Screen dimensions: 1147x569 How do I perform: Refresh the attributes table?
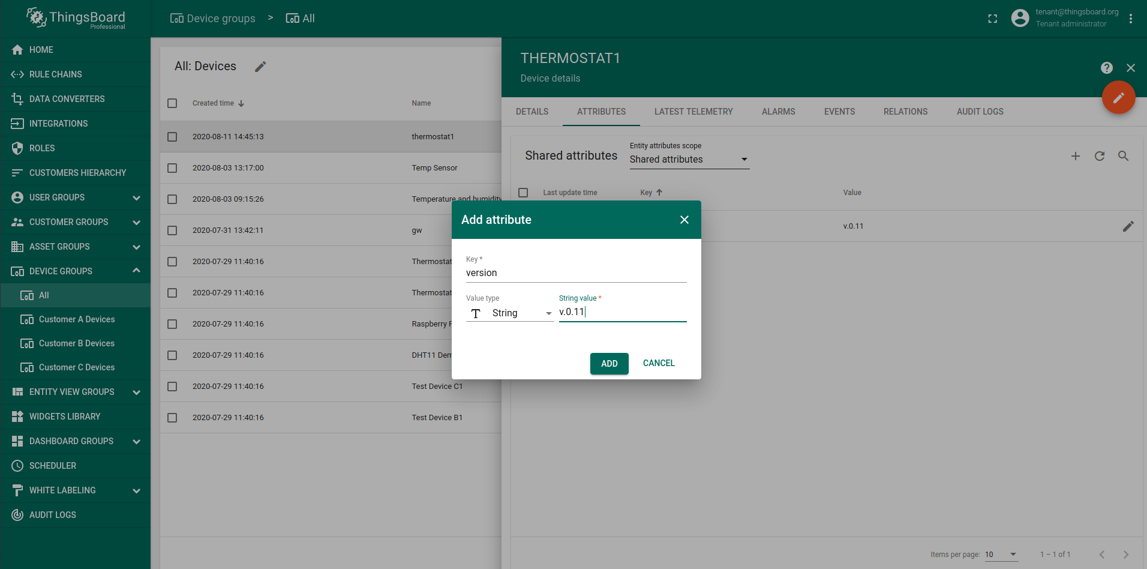click(x=1100, y=156)
